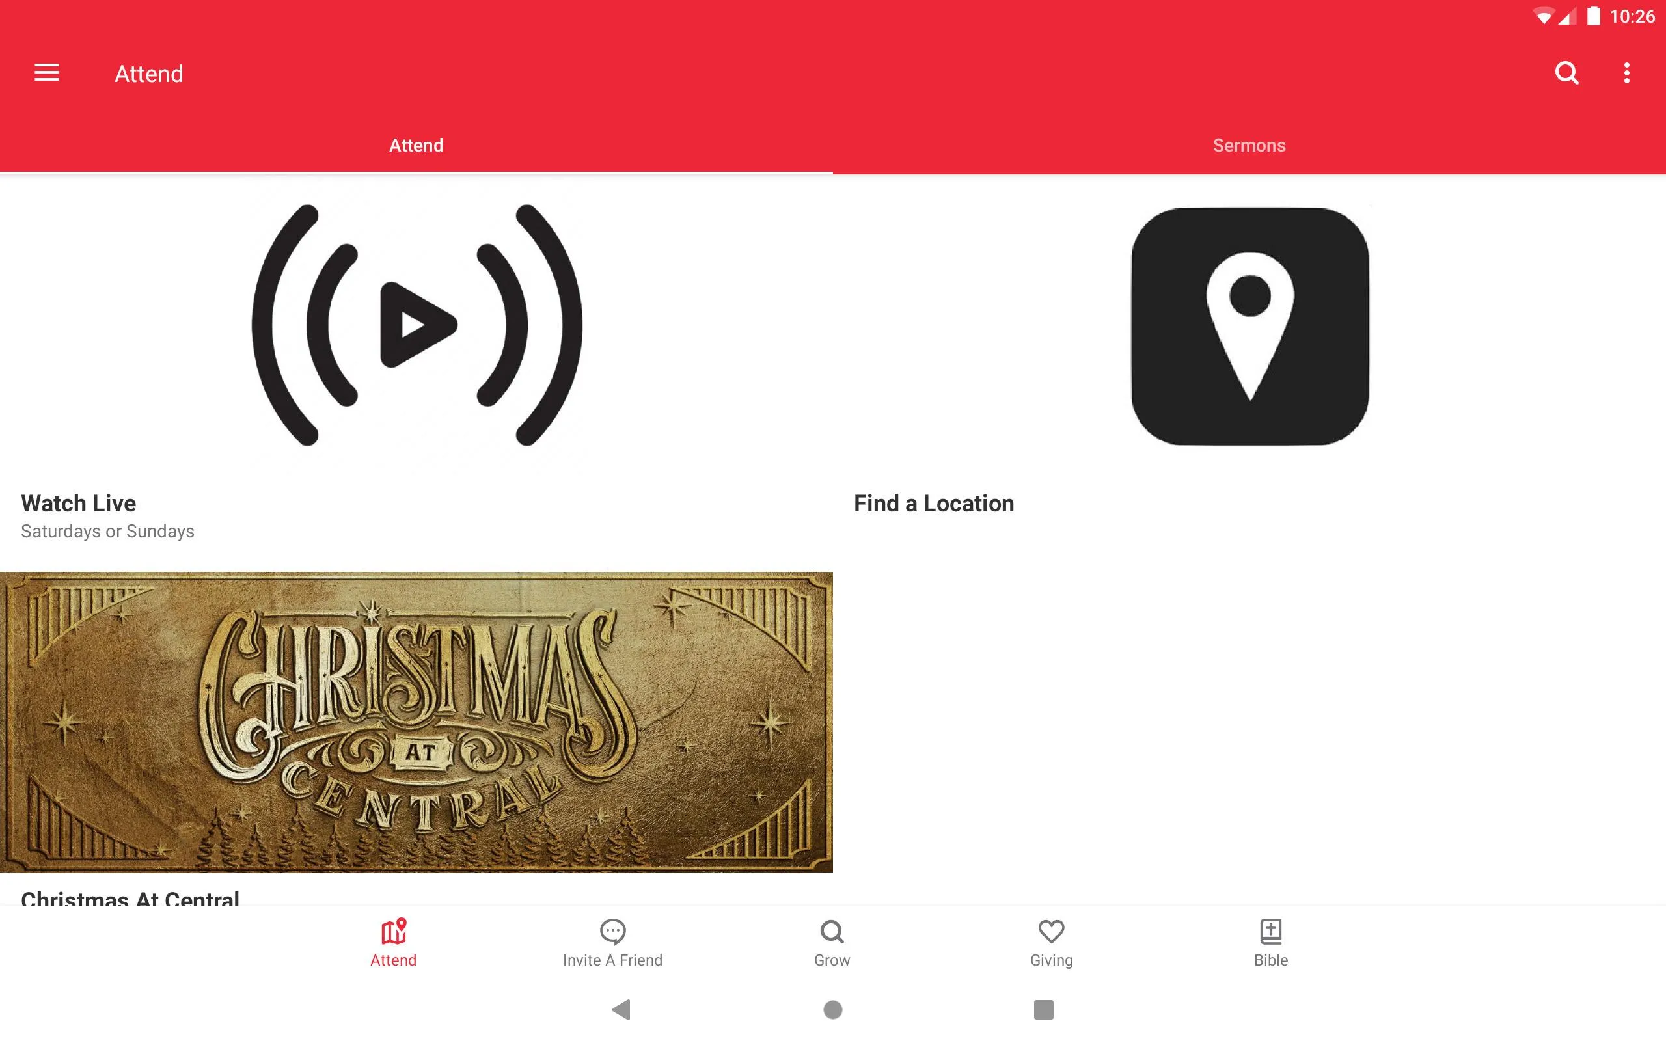The image size is (1666, 1041).
Task: Open the Invite A Friend section
Action: click(x=613, y=941)
